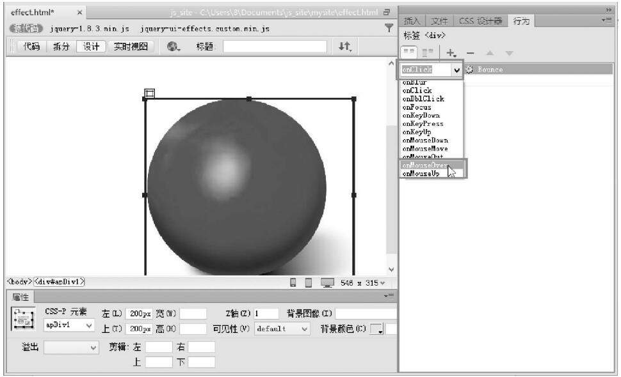Select the mobile size device icon

tap(294, 282)
